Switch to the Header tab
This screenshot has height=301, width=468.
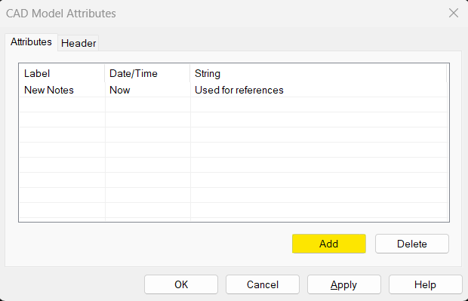79,43
